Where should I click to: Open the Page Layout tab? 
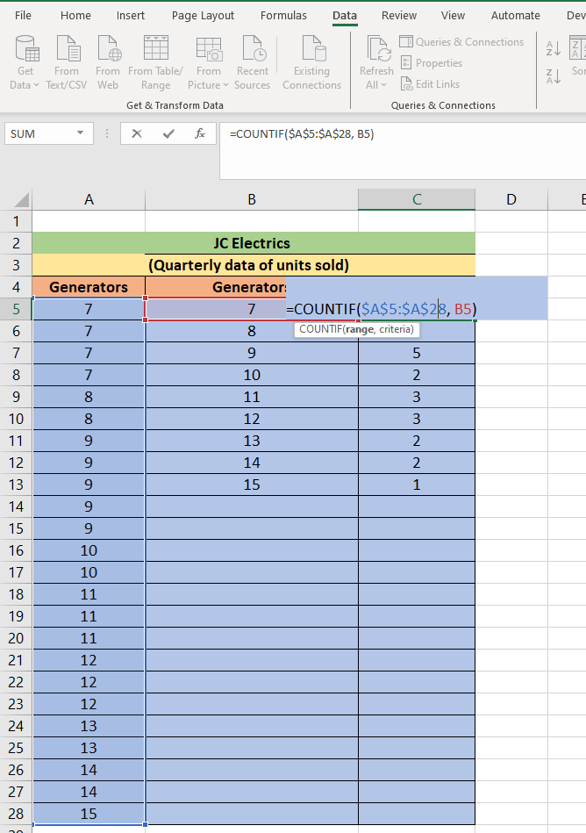[x=203, y=16]
